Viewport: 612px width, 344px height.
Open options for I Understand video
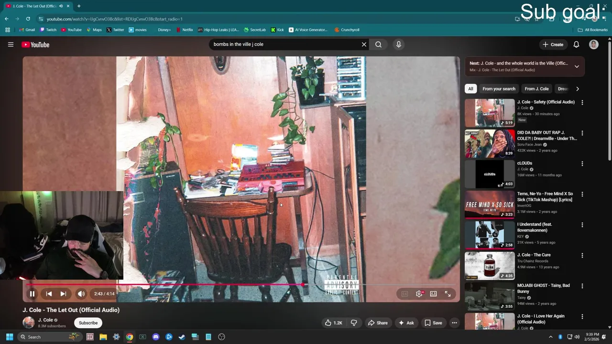[x=582, y=225]
